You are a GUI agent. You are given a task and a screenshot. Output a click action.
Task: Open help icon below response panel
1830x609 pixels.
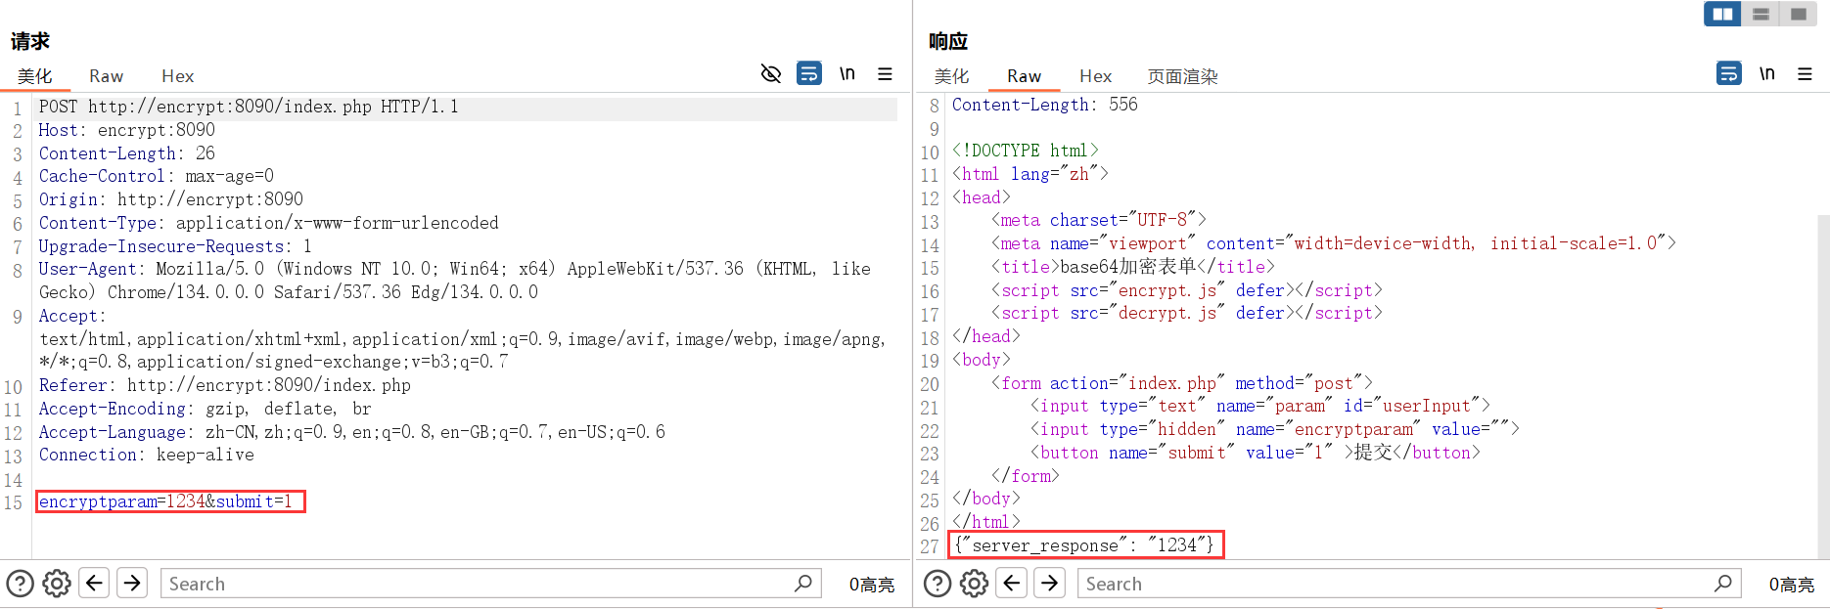[x=938, y=584]
